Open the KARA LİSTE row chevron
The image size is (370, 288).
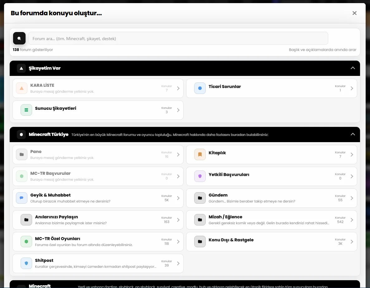tap(178, 88)
